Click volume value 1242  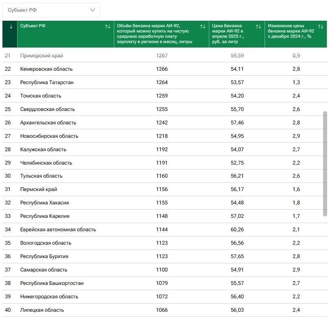coord(162,122)
